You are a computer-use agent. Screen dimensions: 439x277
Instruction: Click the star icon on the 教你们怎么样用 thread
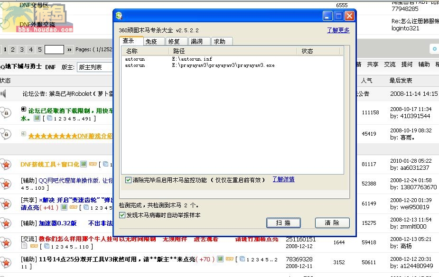[6, 243]
